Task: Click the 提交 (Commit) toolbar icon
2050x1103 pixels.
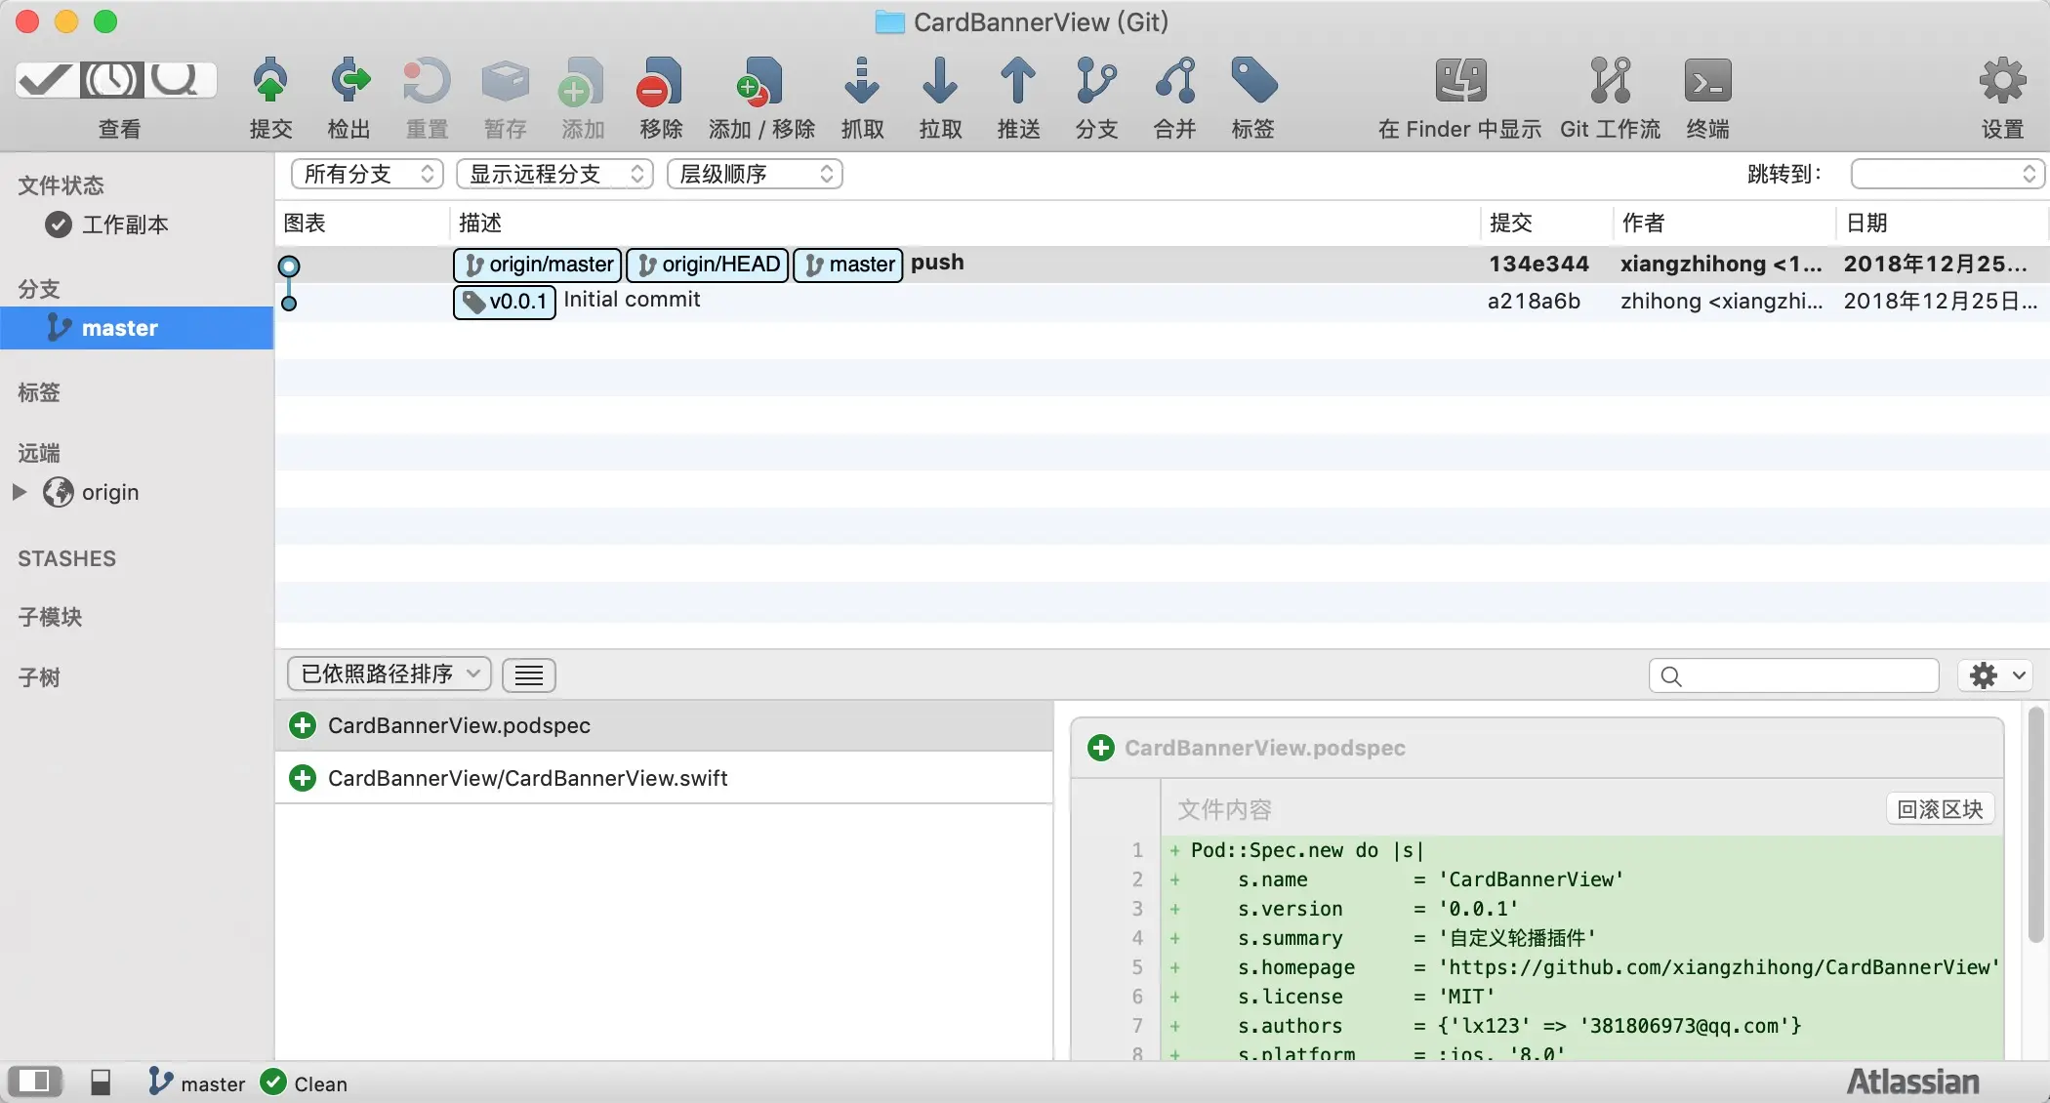Action: [x=270, y=82]
